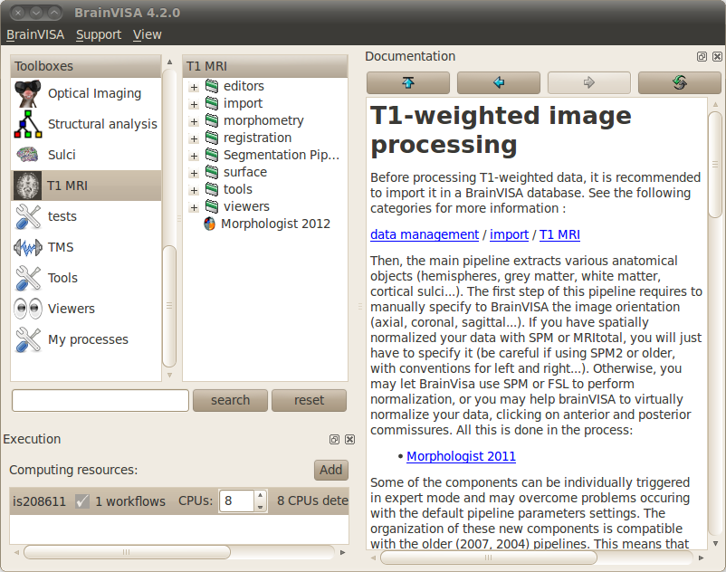Click the process search text field

pos(100,400)
